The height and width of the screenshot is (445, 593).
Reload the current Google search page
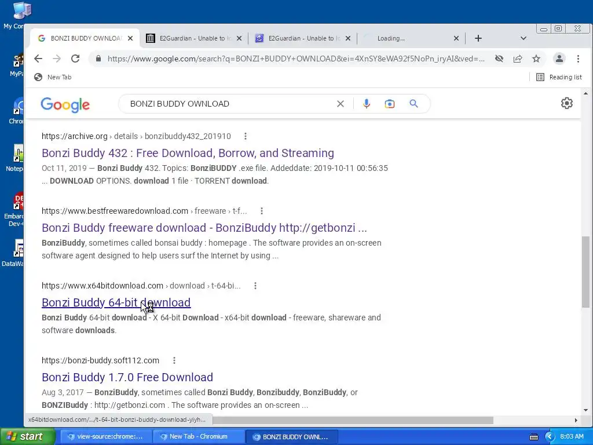click(75, 59)
